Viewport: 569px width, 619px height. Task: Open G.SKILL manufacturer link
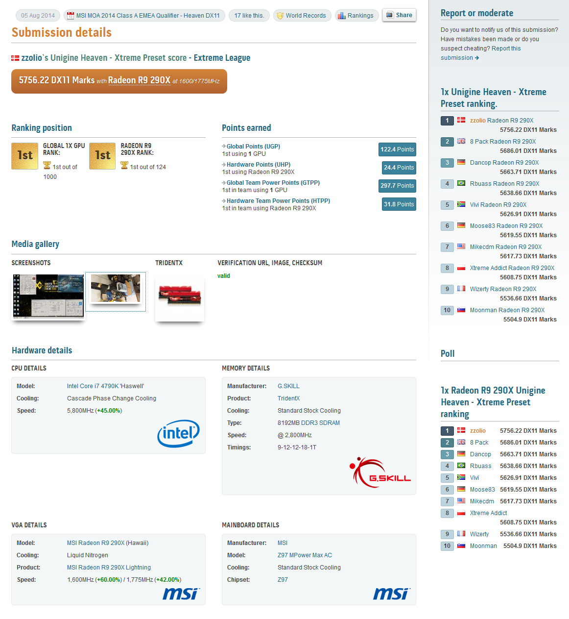pyautogui.click(x=288, y=386)
